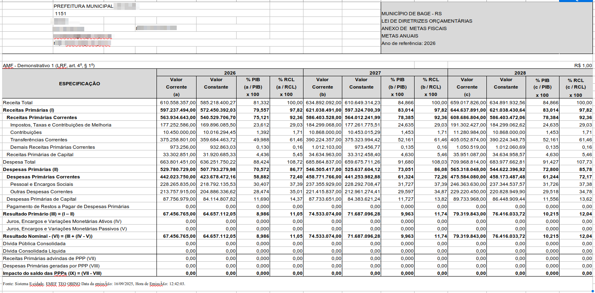Select the value 610.558.357,00 cell
Image resolution: width=595 pixels, height=293 pixels.
(177, 103)
